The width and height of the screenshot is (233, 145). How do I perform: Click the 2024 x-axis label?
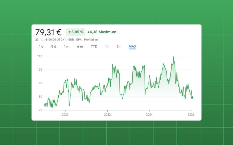click(149, 115)
